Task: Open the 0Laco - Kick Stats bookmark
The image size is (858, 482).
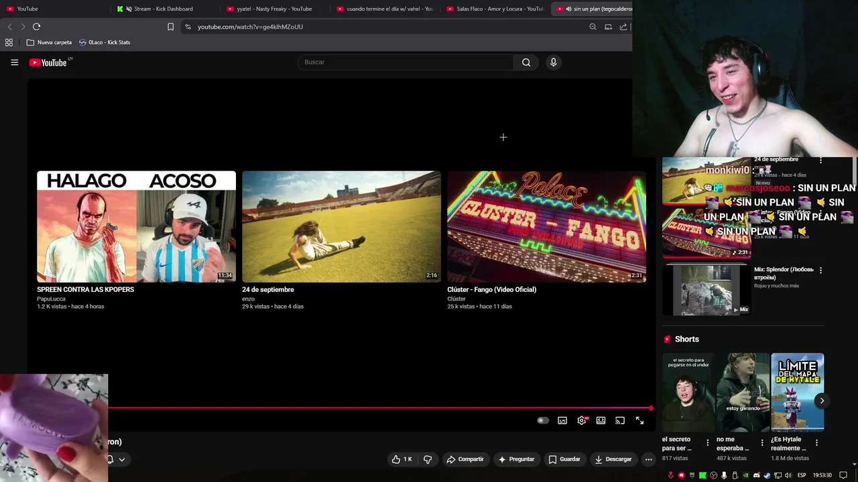Action: coord(104,42)
